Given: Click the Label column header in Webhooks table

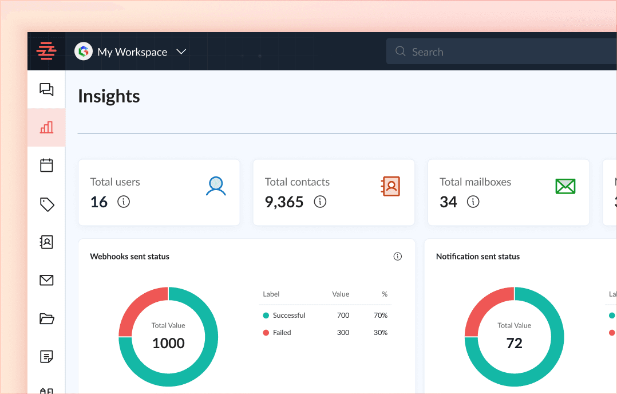Looking at the screenshot, I should point(271,294).
